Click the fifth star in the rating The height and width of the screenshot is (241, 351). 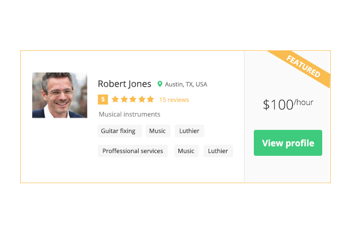pos(150,99)
